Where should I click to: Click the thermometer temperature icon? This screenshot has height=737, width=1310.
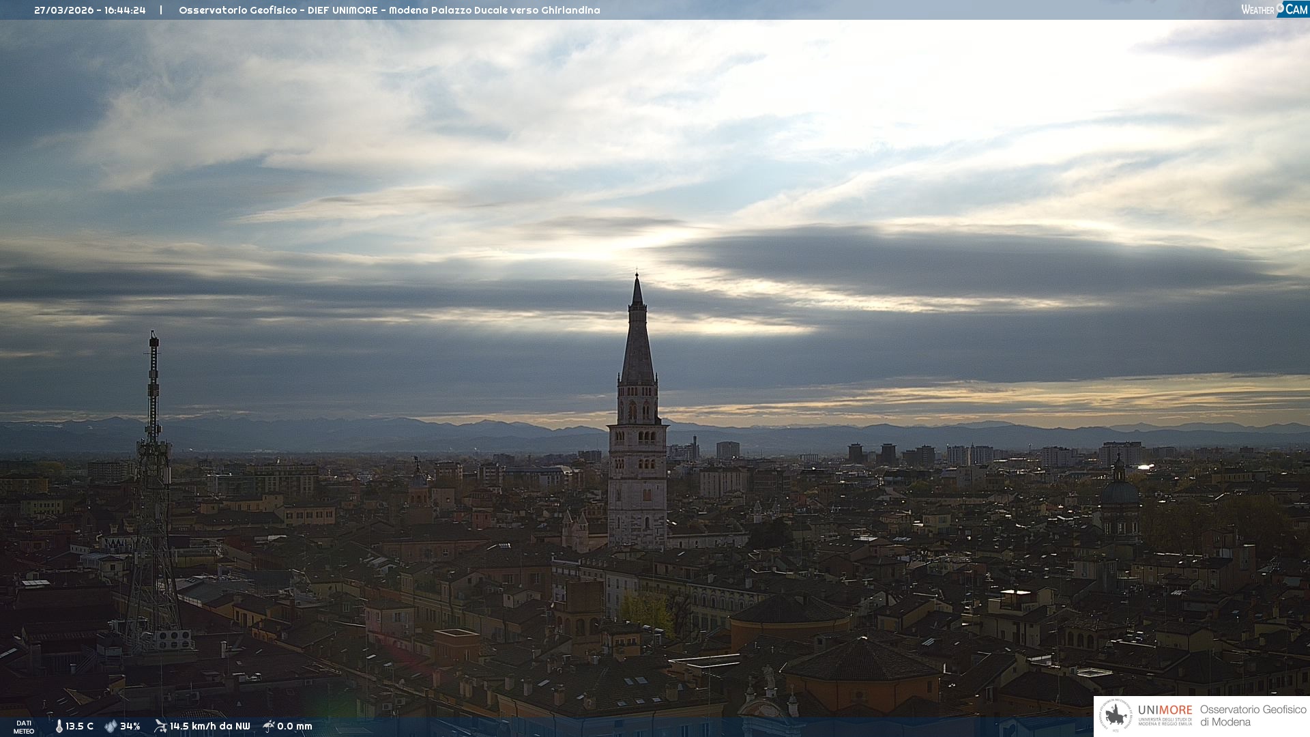point(59,726)
